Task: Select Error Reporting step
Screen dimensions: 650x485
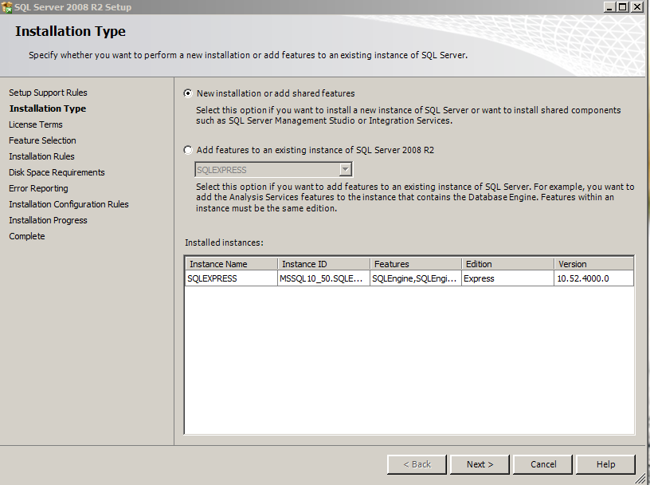Action: pyautogui.click(x=38, y=188)
